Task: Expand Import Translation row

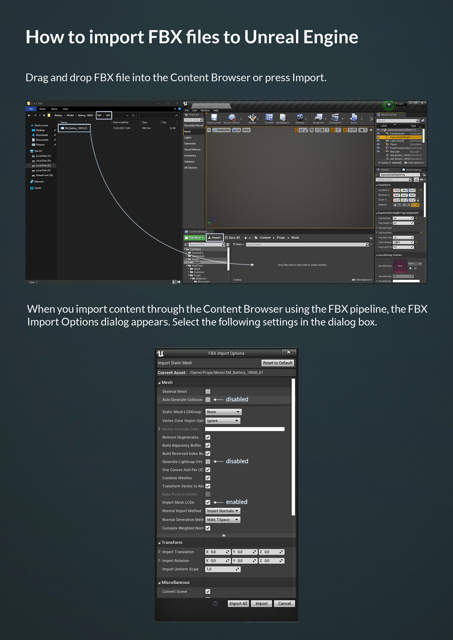Action: [x=159, y=552]
